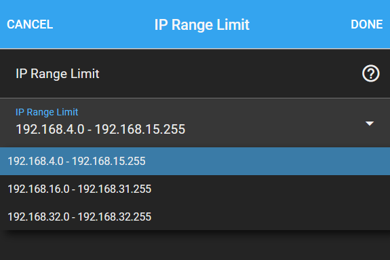The width and height of the screenshot is (390, 260).
Task: Confirm changes with the DONE button
Action: pos(367,24)
